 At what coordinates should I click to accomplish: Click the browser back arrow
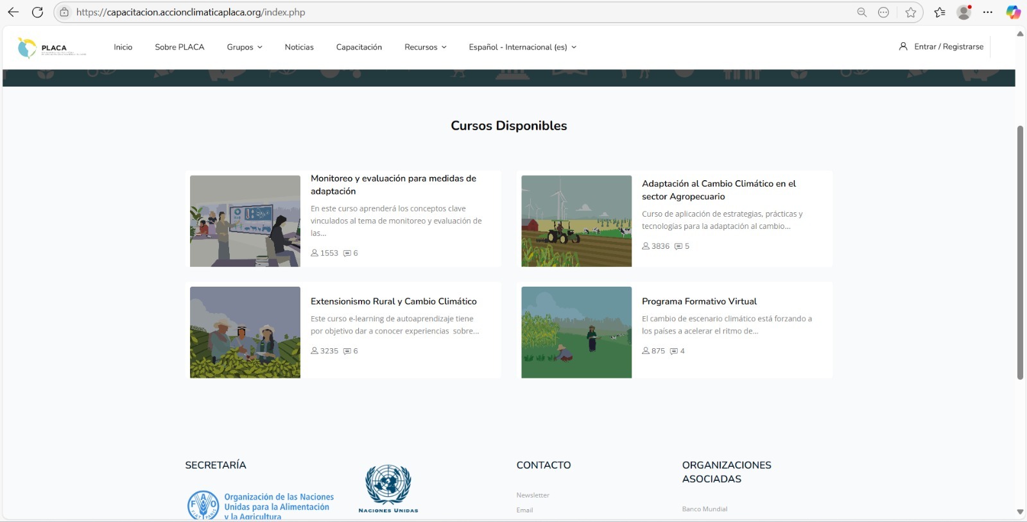(13, 12)
